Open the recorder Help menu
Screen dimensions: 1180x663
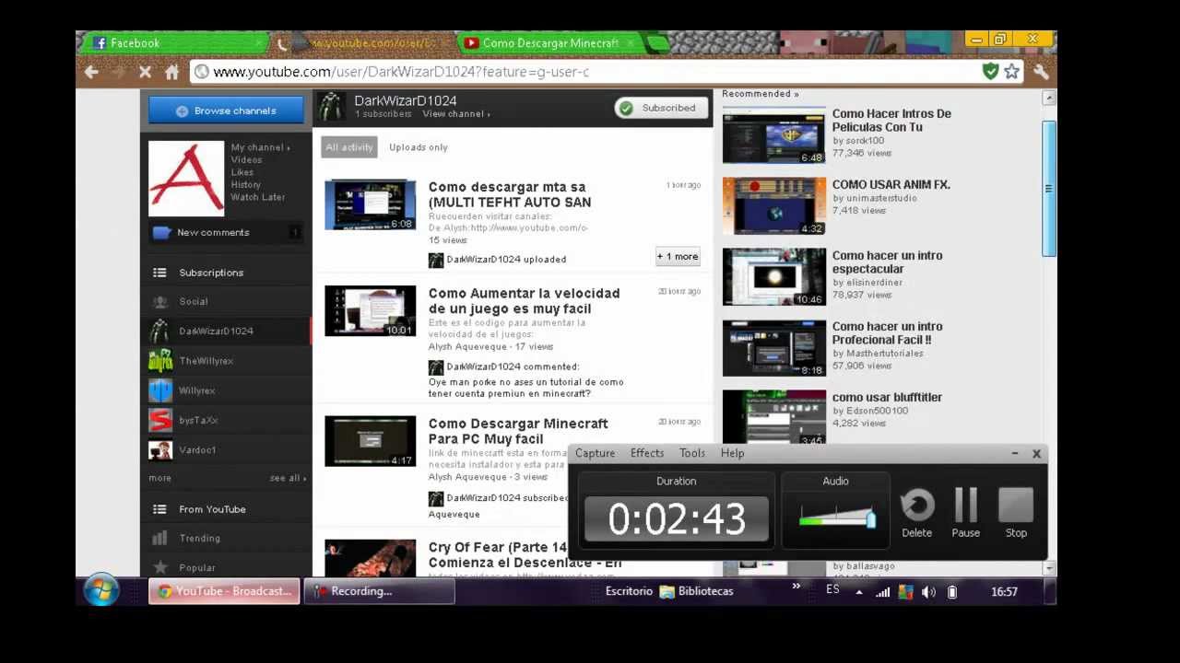pos(732,453)
